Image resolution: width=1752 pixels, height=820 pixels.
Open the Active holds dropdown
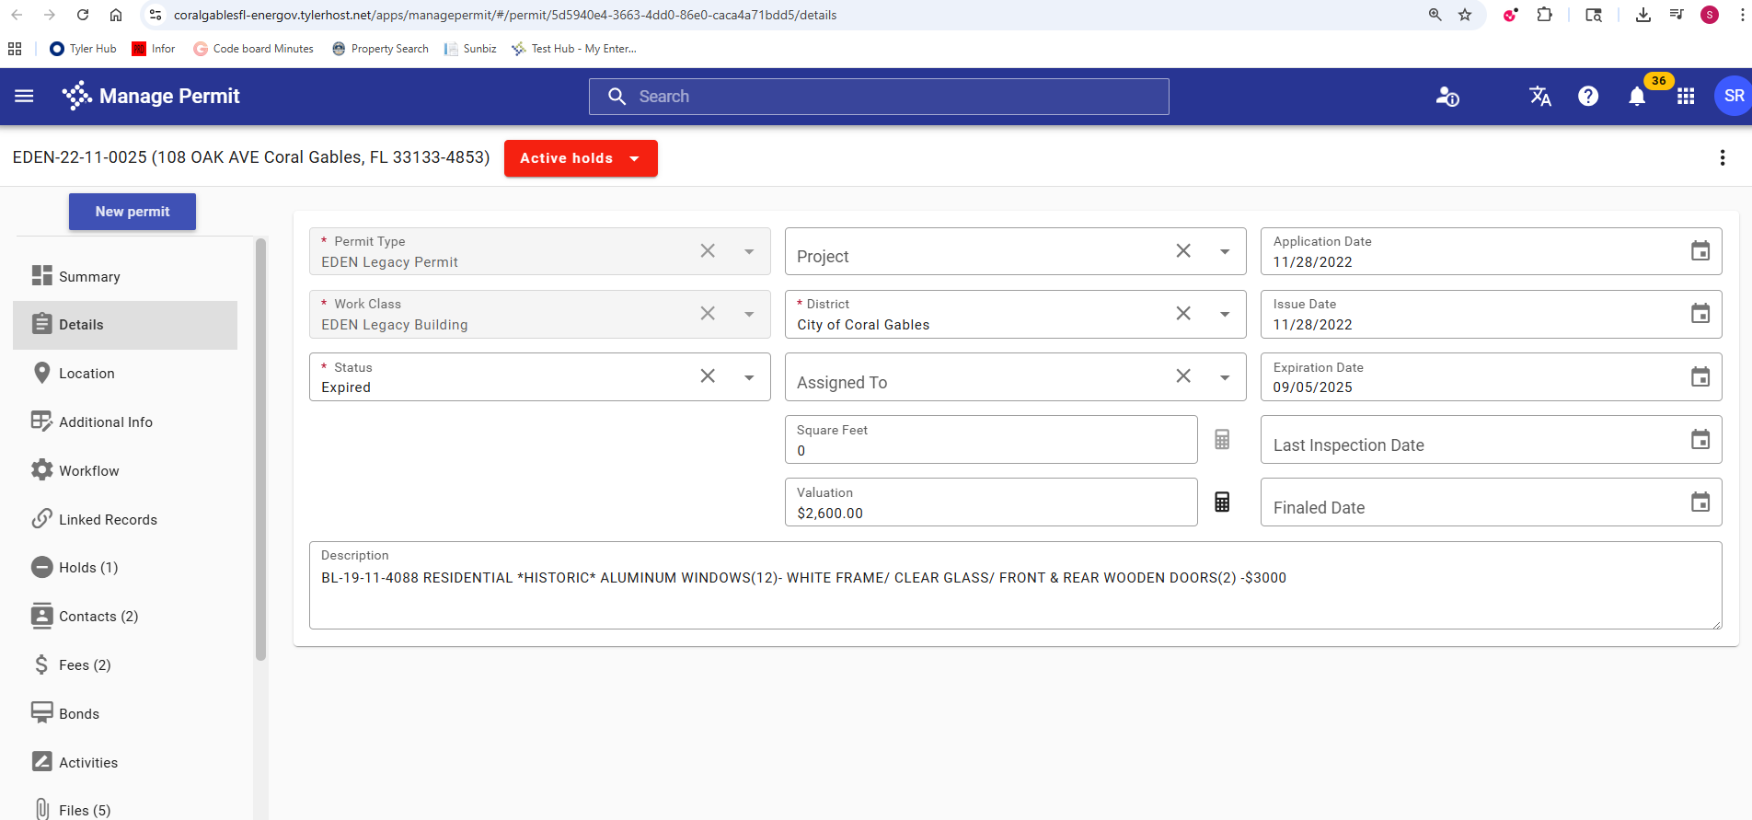pos(581,158)
